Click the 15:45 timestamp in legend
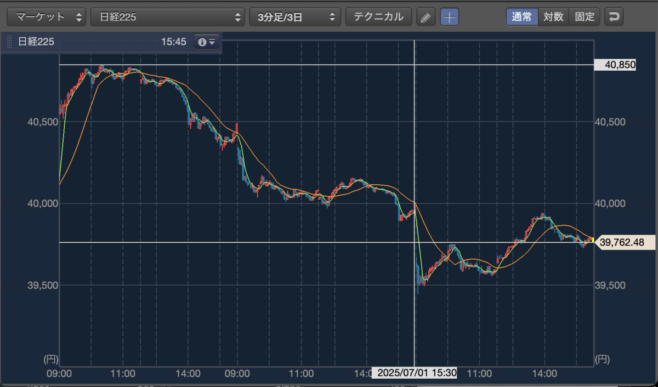Viewport: 658px width, 387px height. coord(174,42)
